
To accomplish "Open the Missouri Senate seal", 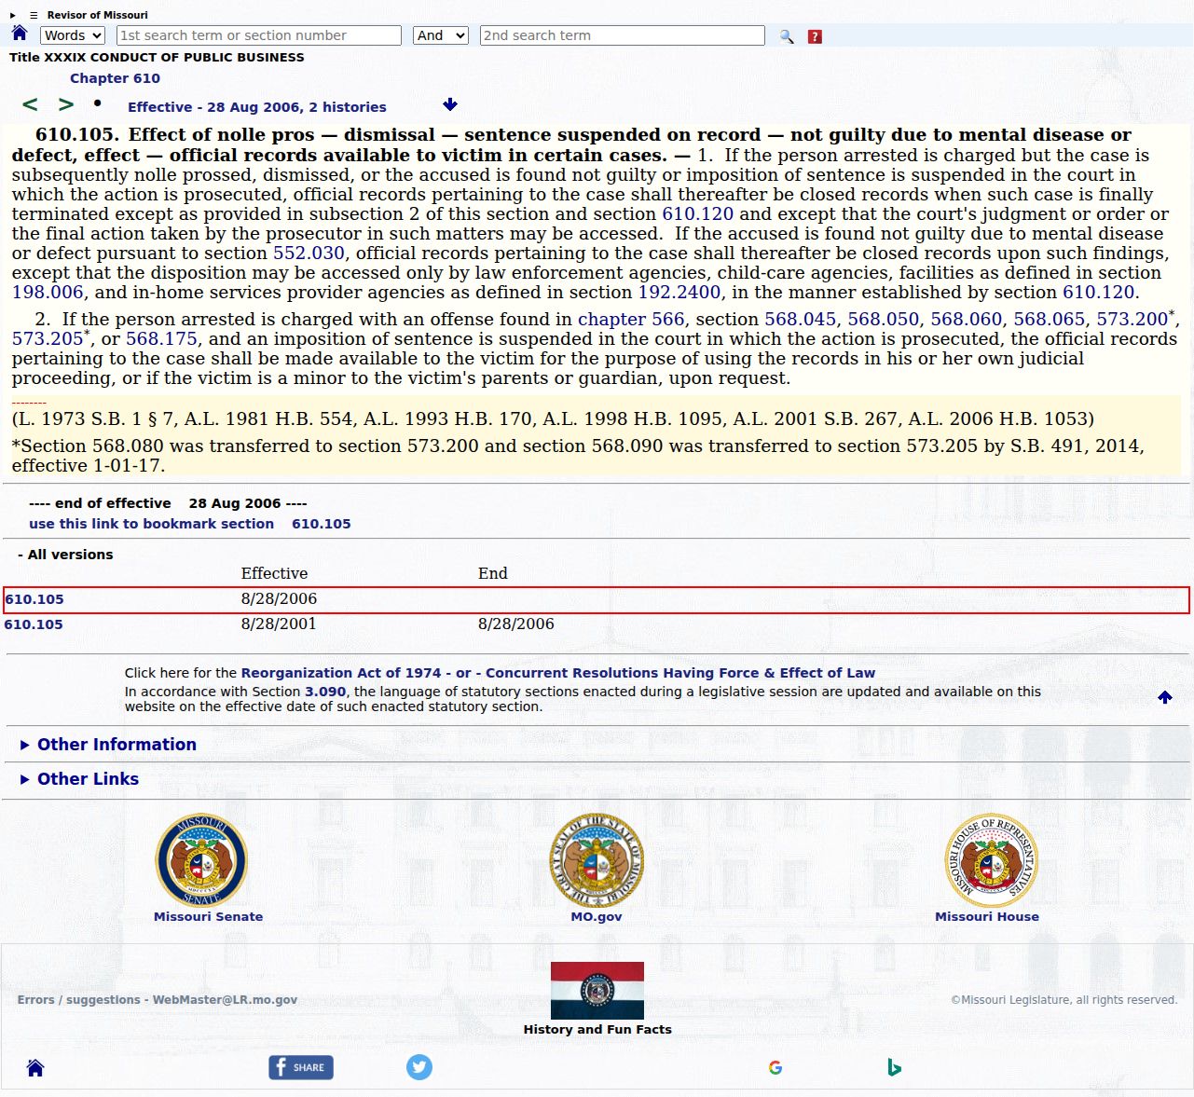I will coord(201,859).
